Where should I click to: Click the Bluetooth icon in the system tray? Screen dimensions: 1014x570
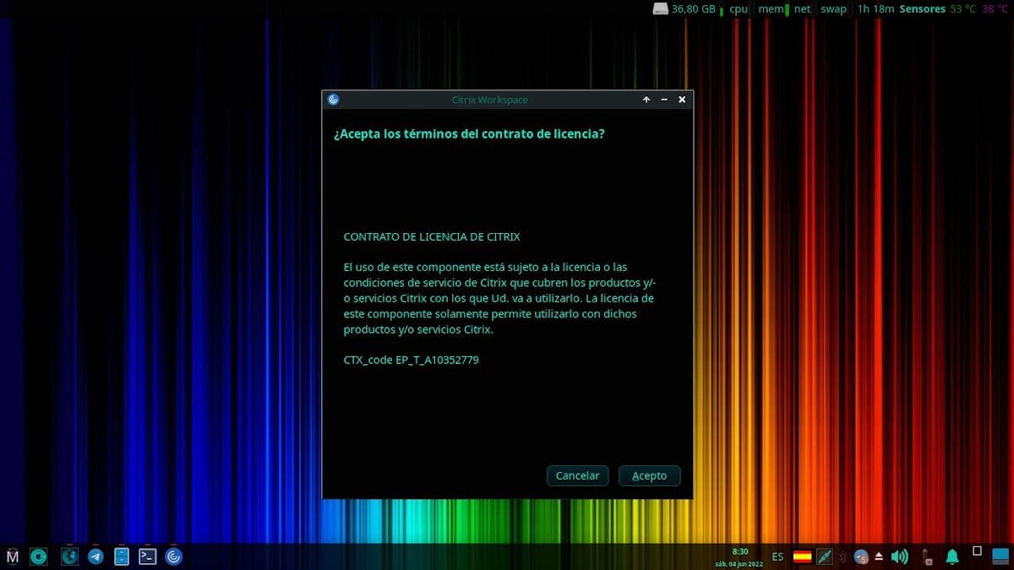(x=842, y=556)
